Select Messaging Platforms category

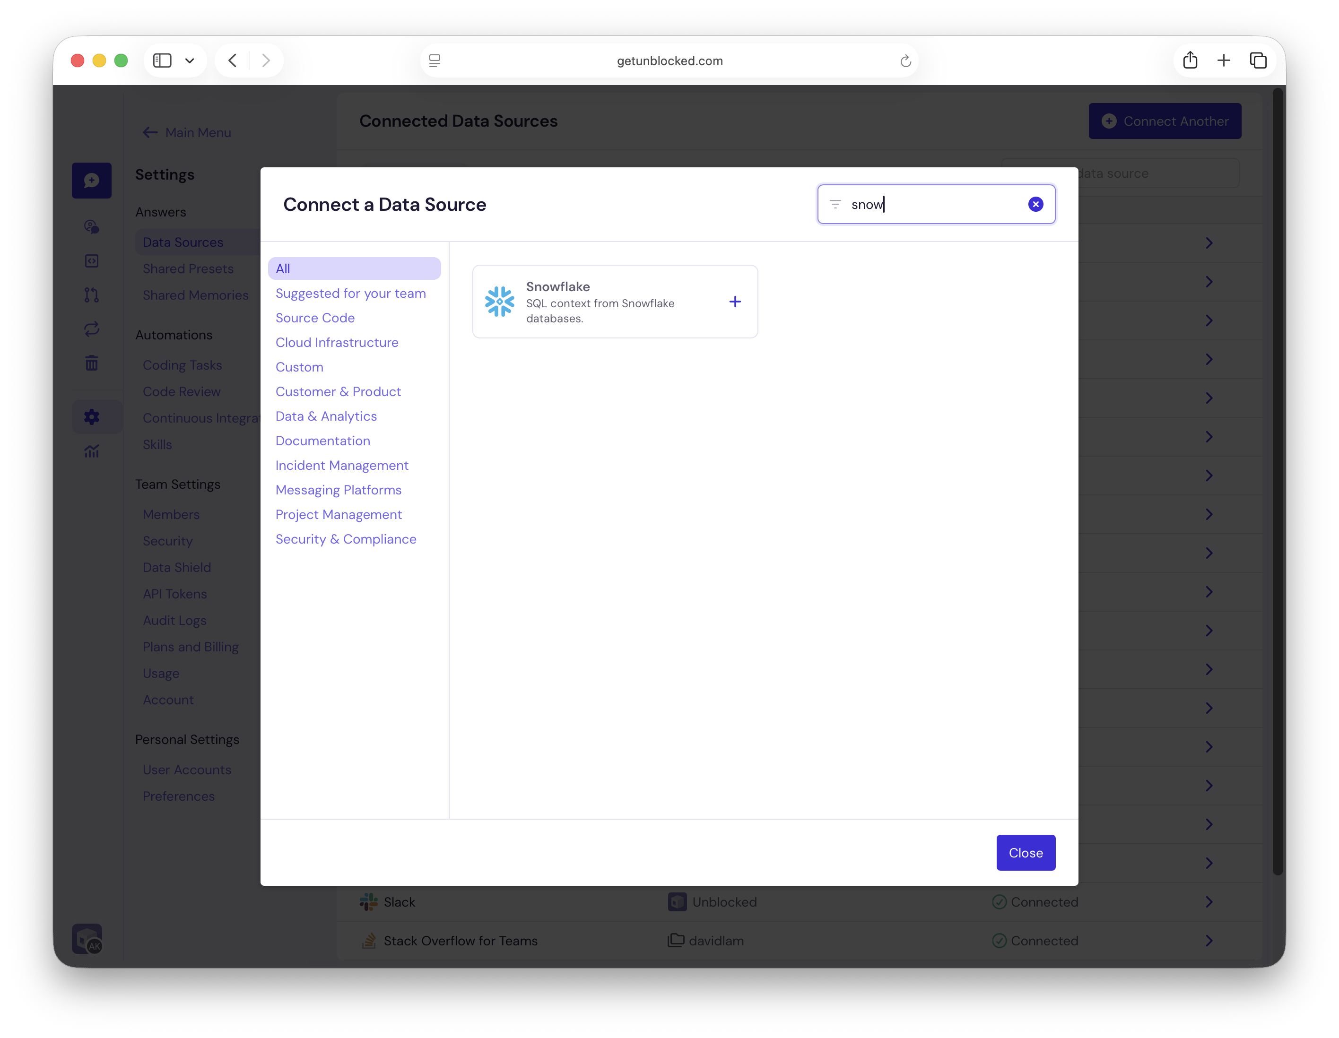(x=338, y=490)
